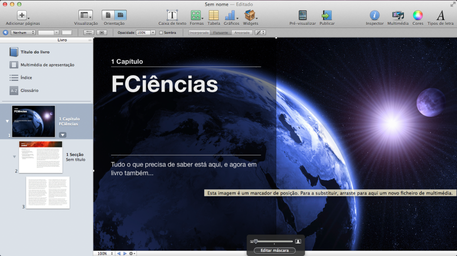Select the chapter 1 page thumbnail

(x=33, y=121)
